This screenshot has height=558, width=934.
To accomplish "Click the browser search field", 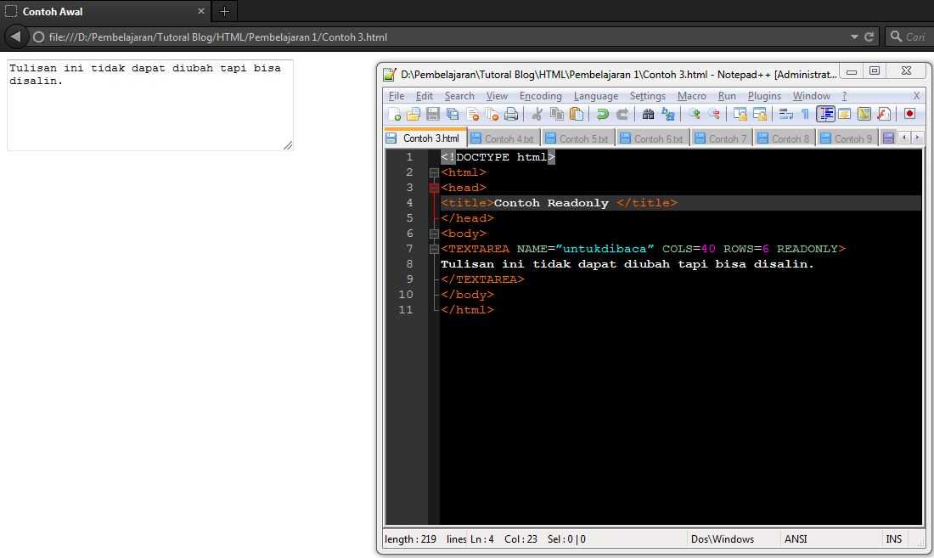I will click(909, 37).
